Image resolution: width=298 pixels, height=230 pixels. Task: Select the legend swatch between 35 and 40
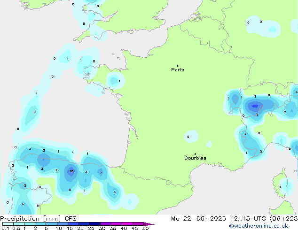click(x=117, y=224)
